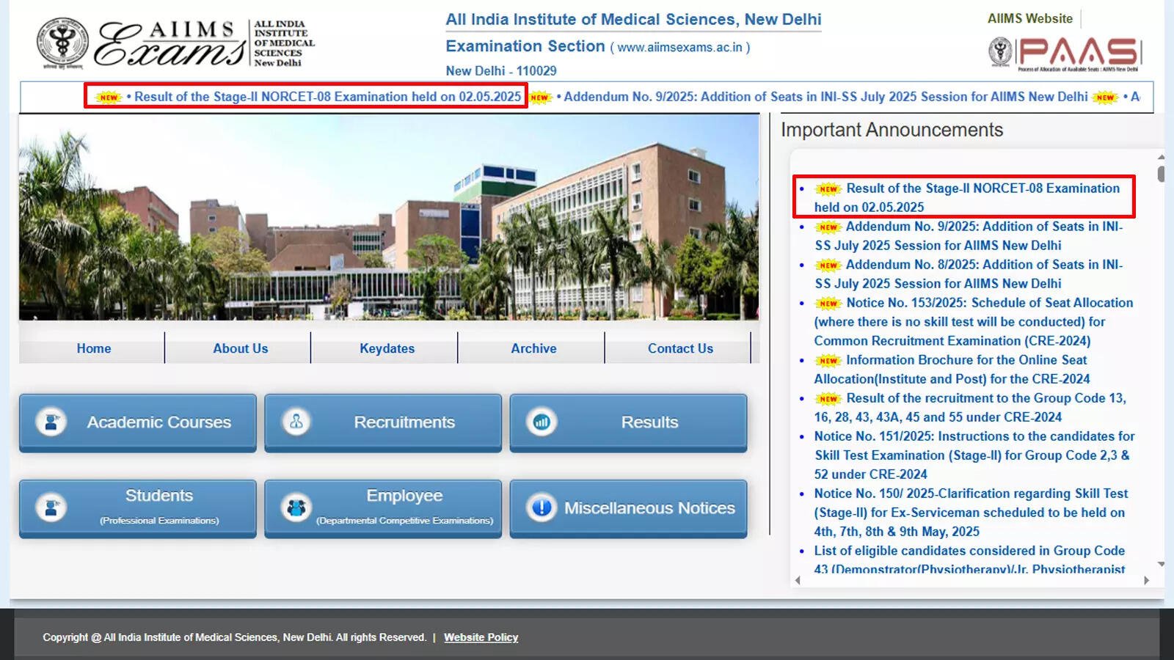
Task: Click the AIIMS campus banner photo
Action: click(389, 217)
